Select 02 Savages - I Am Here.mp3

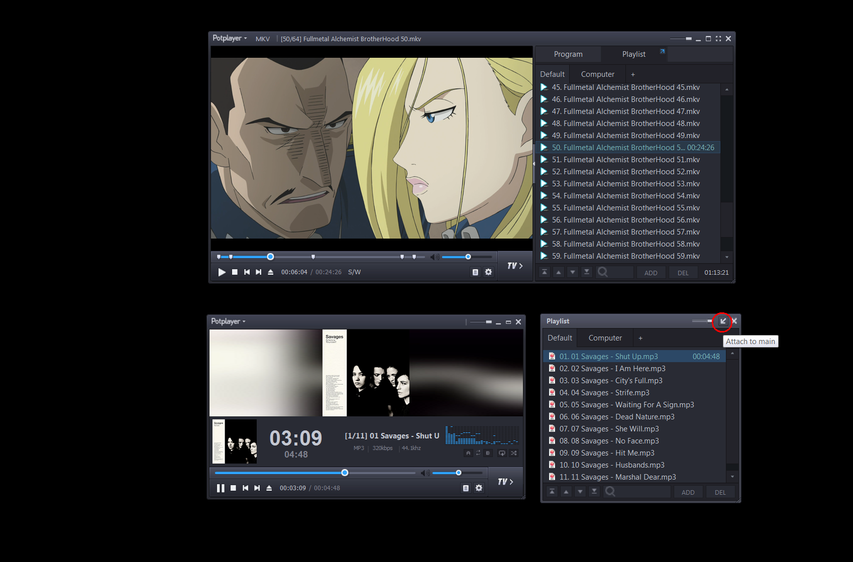635,369
